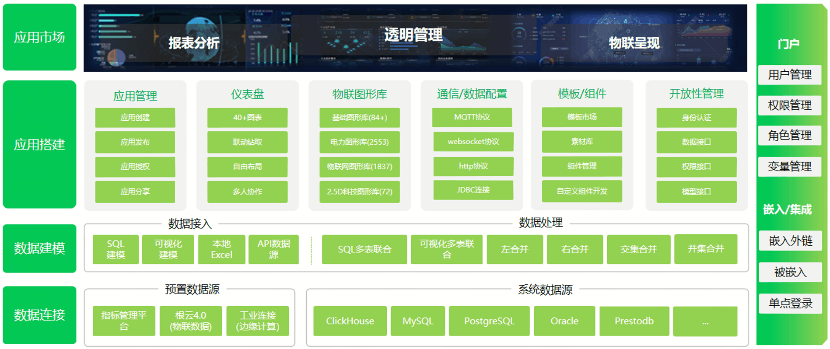Select the ClickHouse system data source
The width and height of the screenshot is (830, 349).
(350, 321)
